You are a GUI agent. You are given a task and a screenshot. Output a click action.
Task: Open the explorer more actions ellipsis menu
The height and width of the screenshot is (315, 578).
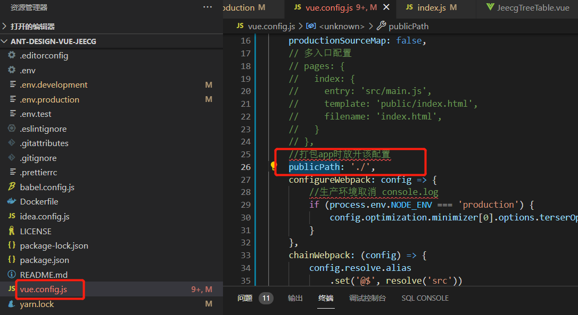click(x=208, y=7)
